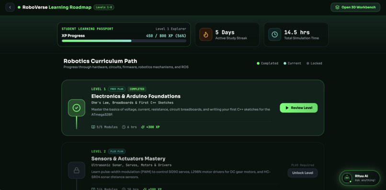This screenshot has height=190, width=386.
Task: Click the layers icon in Open 3D Workbench
Action: [x=337, y=7]
